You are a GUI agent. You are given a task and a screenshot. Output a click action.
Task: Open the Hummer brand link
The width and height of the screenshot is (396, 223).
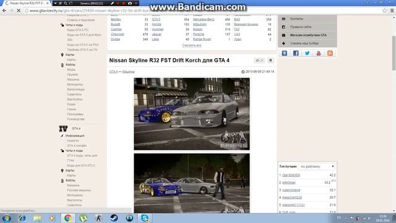[158, 29]
